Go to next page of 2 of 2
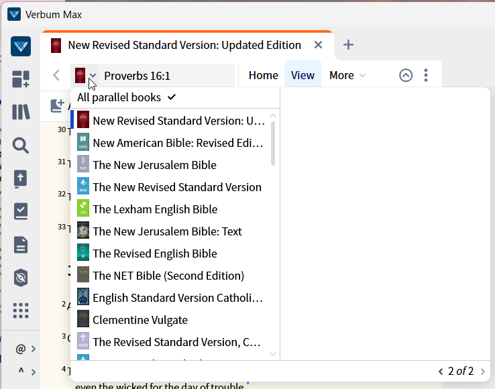This screenshot has height=389, width=495. click(x=482, y=372)
